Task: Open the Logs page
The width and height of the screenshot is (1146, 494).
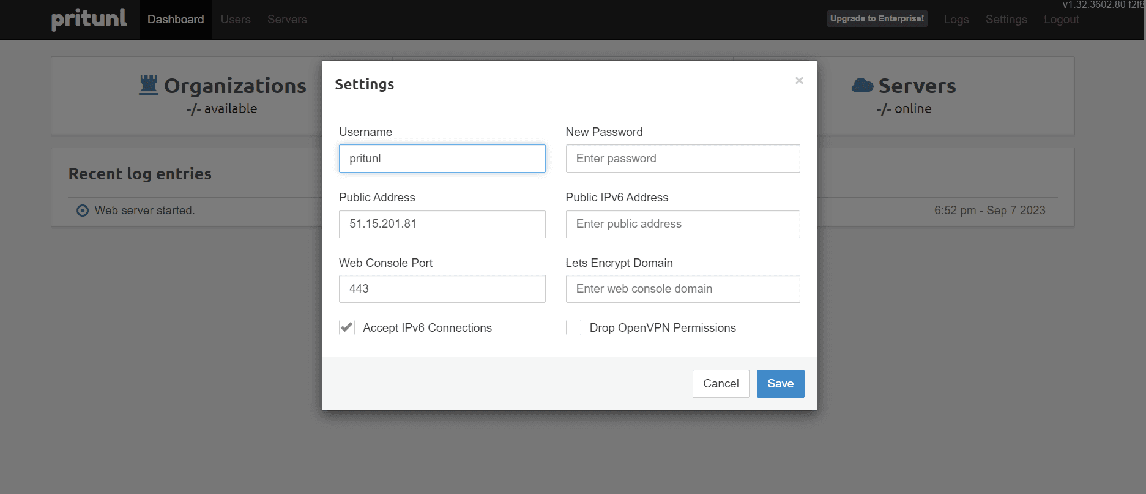Action: pyautogui.click(x=956, y=19)
